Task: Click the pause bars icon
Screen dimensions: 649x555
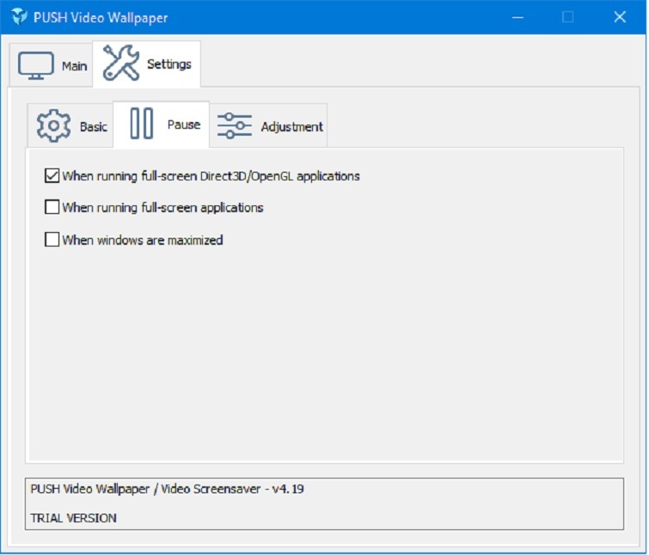Action: (141, 125)
